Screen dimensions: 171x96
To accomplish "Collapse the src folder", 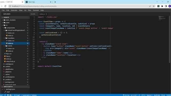I will pos(2,25).
